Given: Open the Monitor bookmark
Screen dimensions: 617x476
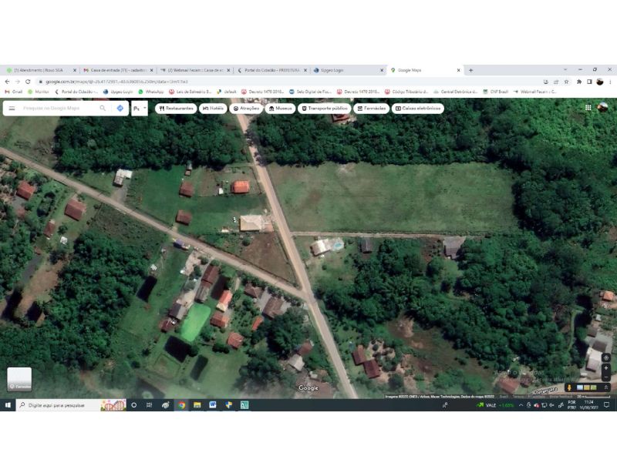Looking at the screenshot, I should coord(39,92).
